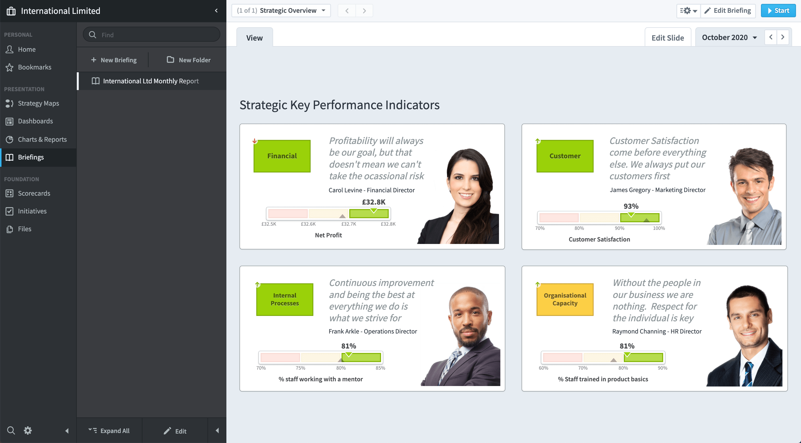Go to the previous slide

click(347, 11)
